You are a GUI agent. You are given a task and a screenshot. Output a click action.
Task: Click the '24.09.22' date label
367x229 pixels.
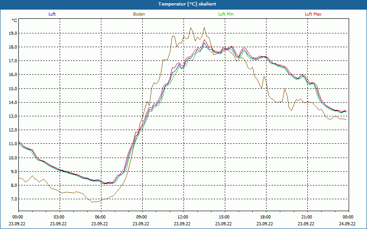[x=347, y=224]
